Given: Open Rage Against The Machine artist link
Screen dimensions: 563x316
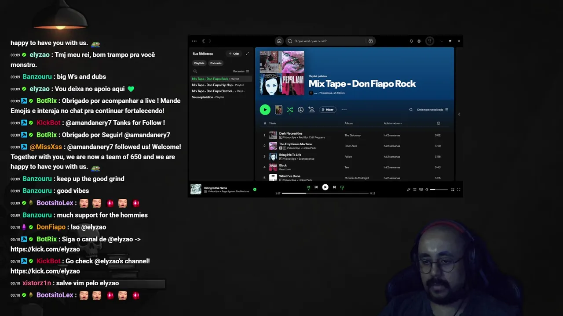Looking at the screenshot, I should click(235, 191).
